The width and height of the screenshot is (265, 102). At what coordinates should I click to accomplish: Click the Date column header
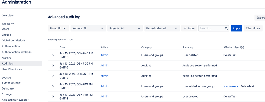[x=62, y=47]
